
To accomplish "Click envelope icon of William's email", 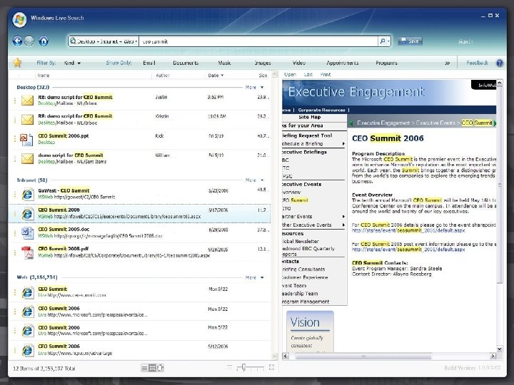I will (27, 158).
